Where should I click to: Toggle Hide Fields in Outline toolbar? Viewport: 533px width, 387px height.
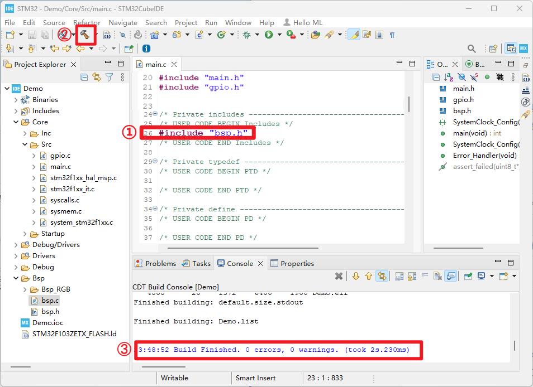461,77
